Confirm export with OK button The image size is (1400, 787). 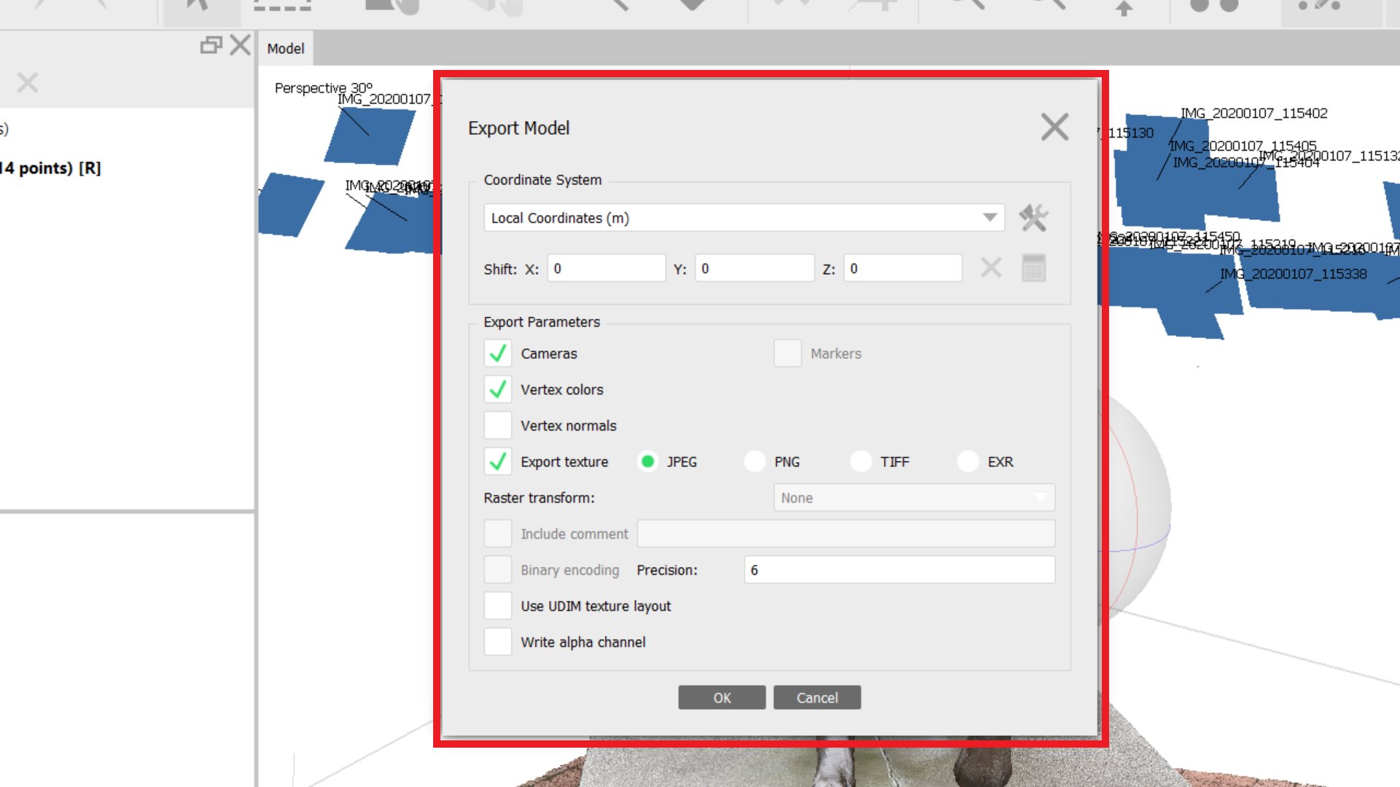click(x=722, y=697)
